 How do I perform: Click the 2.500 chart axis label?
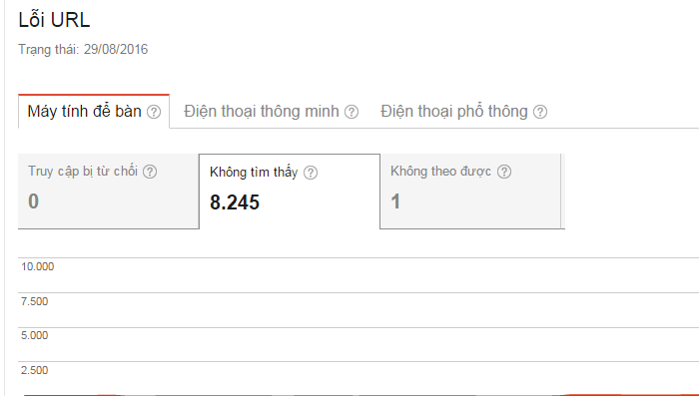click(x=34, y=370)
